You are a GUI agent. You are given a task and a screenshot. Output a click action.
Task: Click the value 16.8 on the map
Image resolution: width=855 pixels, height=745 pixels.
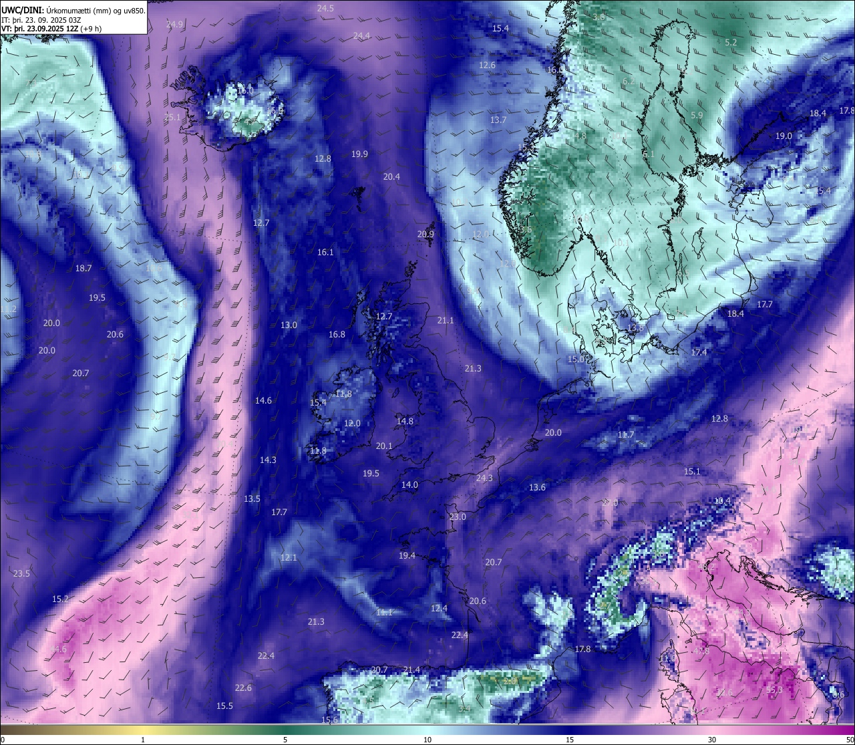[x=337, y=334]
